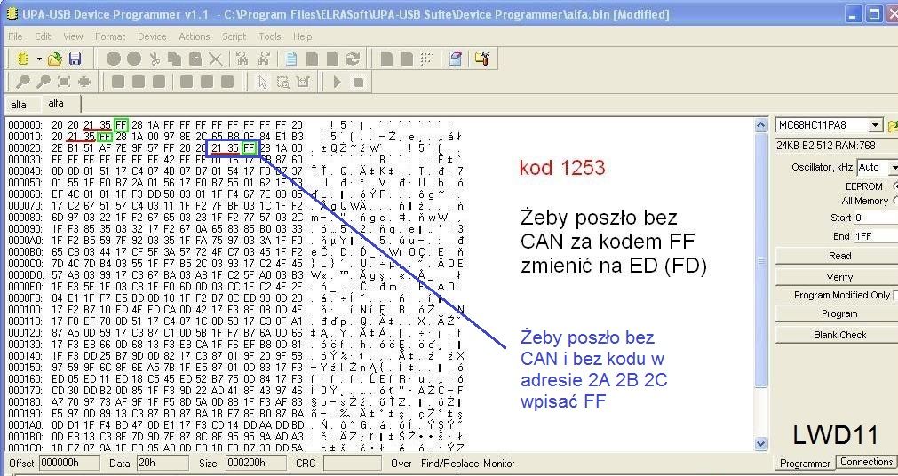Viewport: 898px width, 476px height.
Task: Click the Data field showing 20h
Action: (162, 463)
